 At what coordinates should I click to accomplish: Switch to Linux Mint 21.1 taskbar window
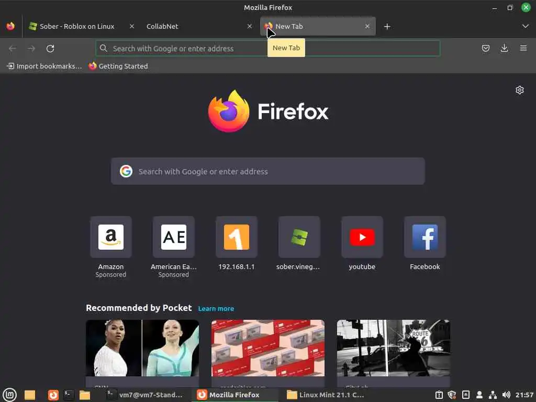pos(326,395)
